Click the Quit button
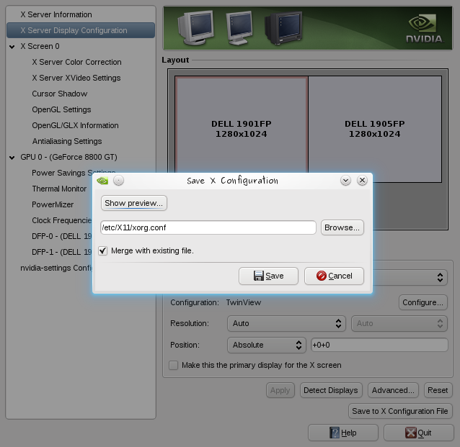 [418, 433]
